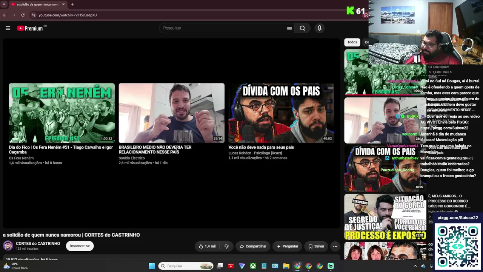483x272 pixels.
Task: Open a new browser tab with plus
Action: 72,5
